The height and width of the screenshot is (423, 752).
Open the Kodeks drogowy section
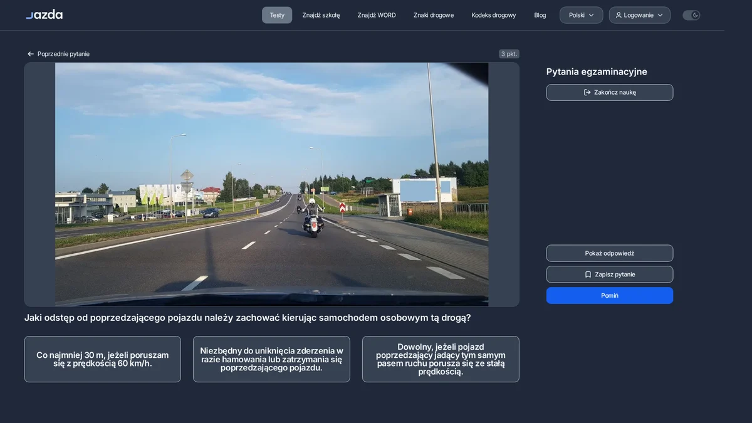pos(494,15)
